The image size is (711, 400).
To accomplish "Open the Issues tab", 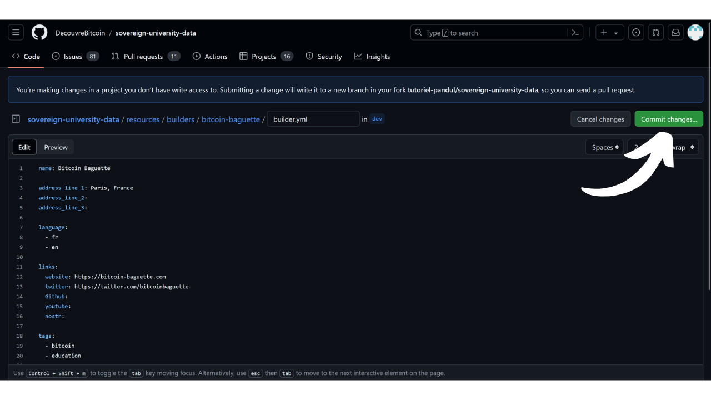I will (75, 57).
